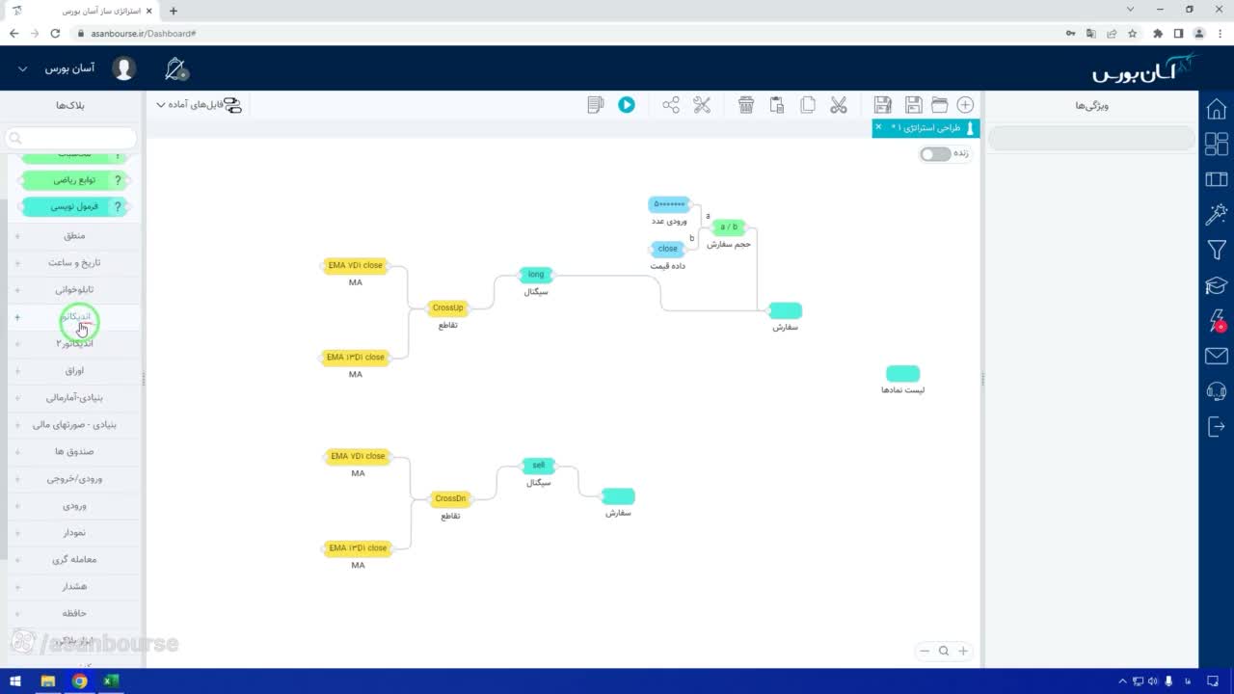
Task: Open the wrench and screwdriver settings icon
Action: 702,105
